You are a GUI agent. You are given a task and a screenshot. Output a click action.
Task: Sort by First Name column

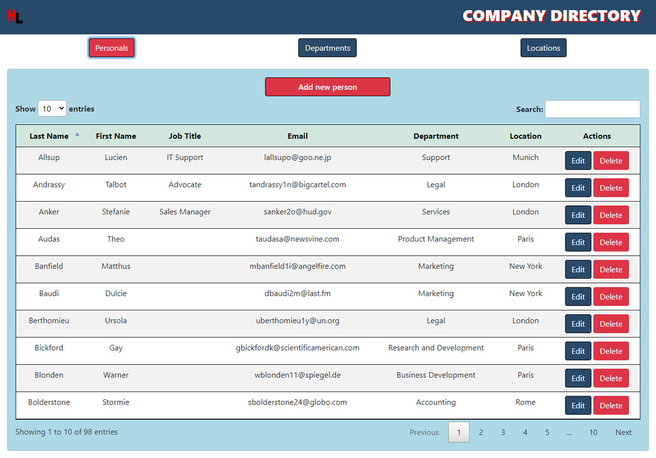tap(116, 136)
